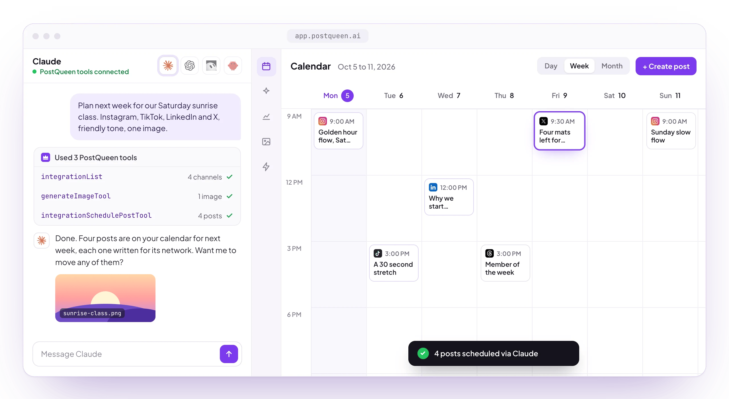Click the app.postqueen.ai address bar

[328, 36]
